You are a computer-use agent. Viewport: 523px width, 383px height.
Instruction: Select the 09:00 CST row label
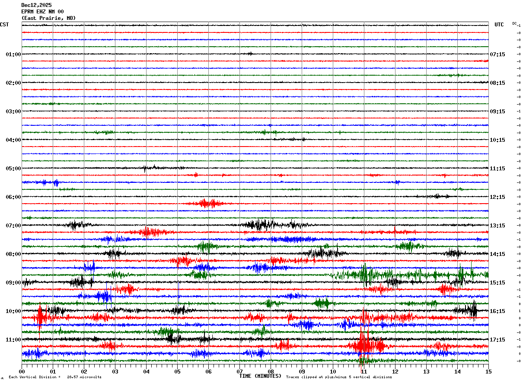tap(13, 283)
